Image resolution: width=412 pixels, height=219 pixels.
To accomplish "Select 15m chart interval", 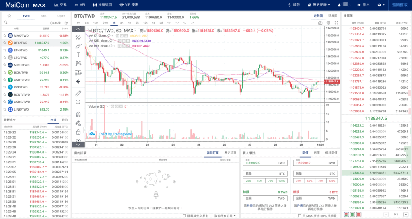I will click(x=96, y=23).
